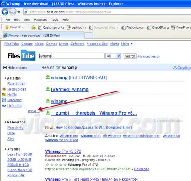Expand the More navigation dropdown
Viewport: 191px width, 181px height.
127,44
